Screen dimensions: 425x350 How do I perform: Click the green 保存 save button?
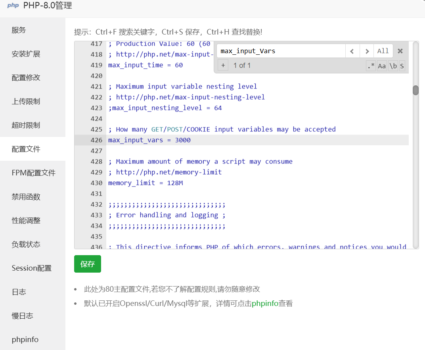pyautogui.click(x=87, y=263)
